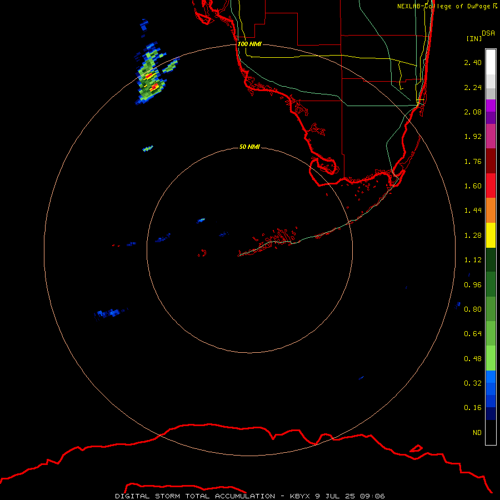This screenshot has height=500, width=500.
Task: Select the ND legend label
Action: (477, 433)
